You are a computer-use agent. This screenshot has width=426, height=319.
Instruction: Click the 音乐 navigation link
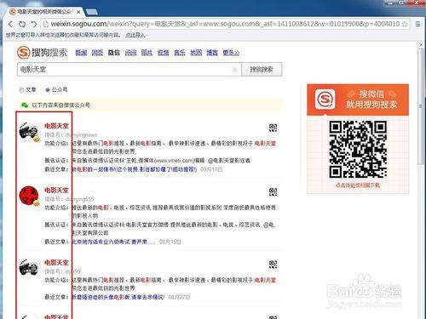[x=180, y=53]
